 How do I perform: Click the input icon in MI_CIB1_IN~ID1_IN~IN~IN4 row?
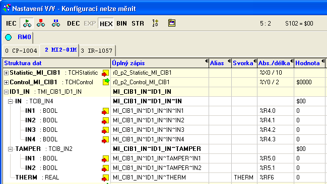click(x=105, y=139)
